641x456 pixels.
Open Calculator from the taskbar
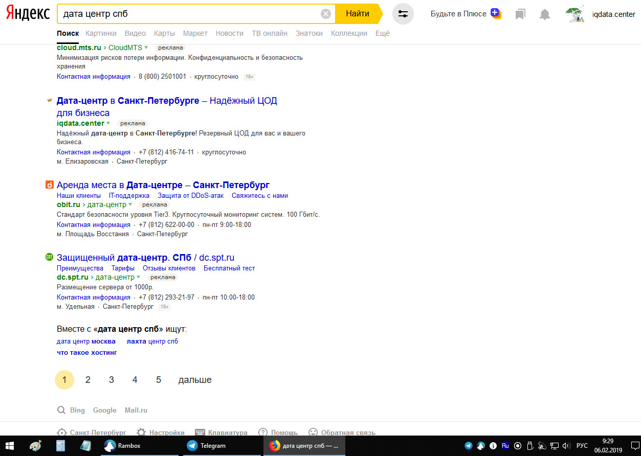pyautogui.click(x=60, y=446)
